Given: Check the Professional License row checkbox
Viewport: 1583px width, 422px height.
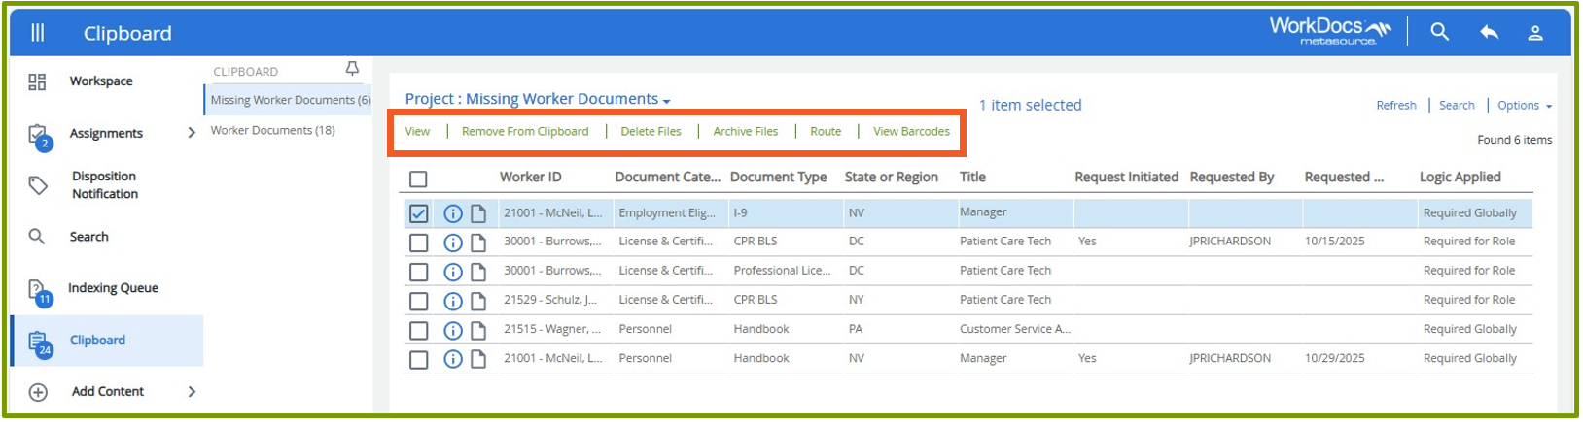Looking at the screenshot, I should [x=418, y=272].
